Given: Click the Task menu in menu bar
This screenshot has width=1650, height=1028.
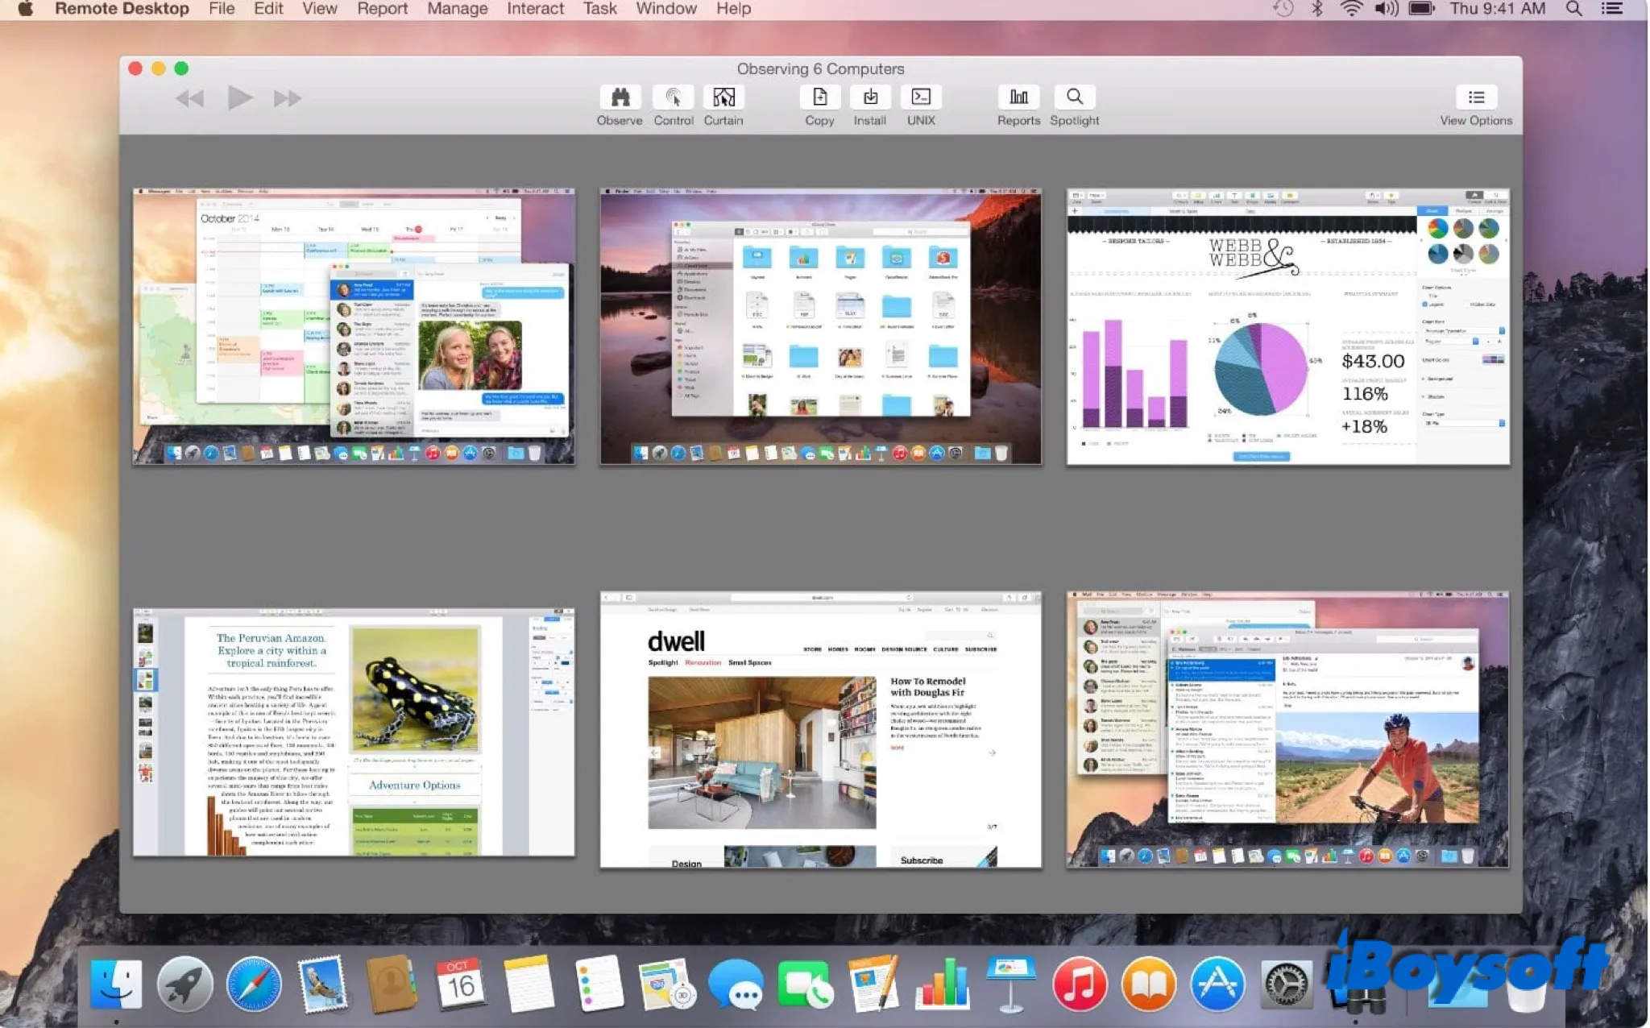Looking at the screenshot, I should [599, 10].
